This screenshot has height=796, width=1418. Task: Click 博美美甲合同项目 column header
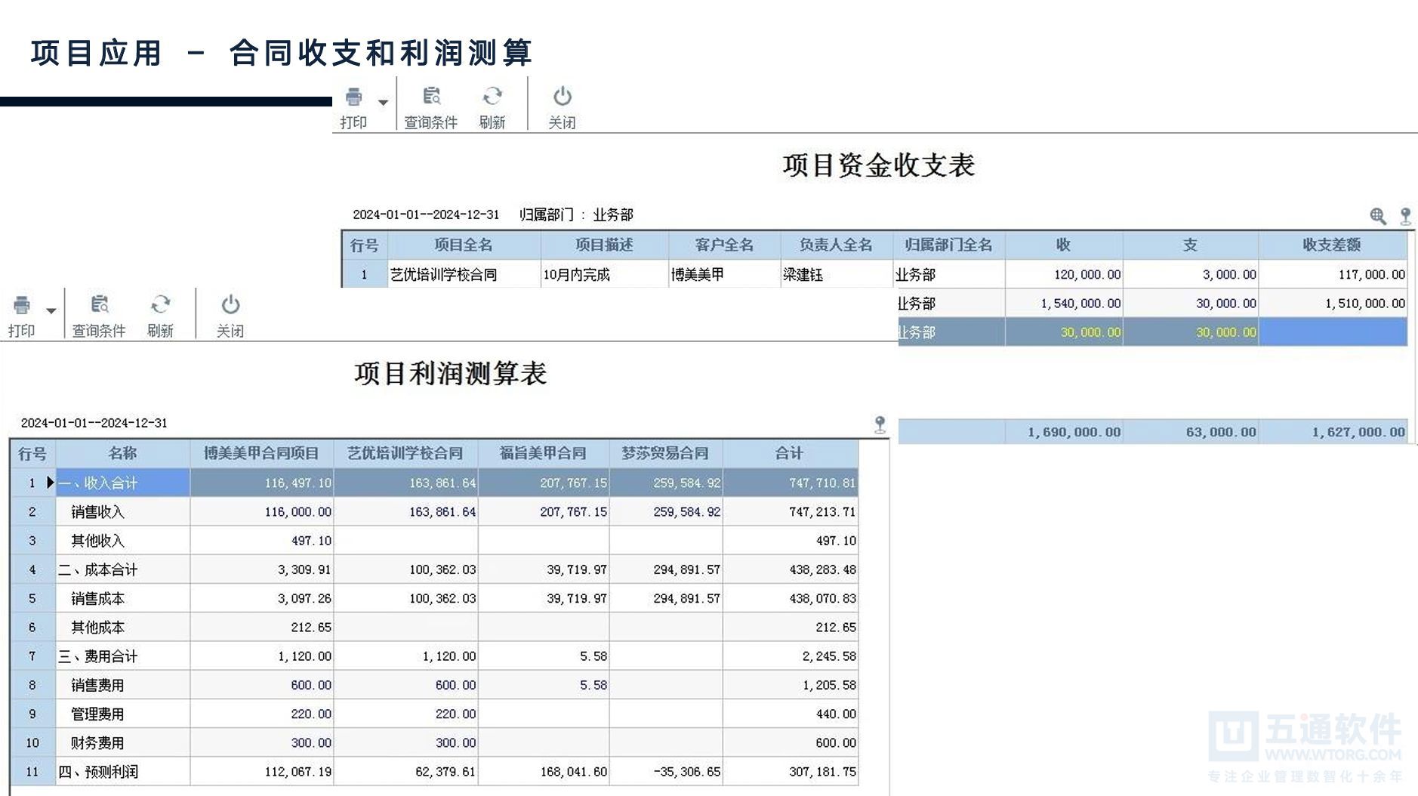(261, 453)
